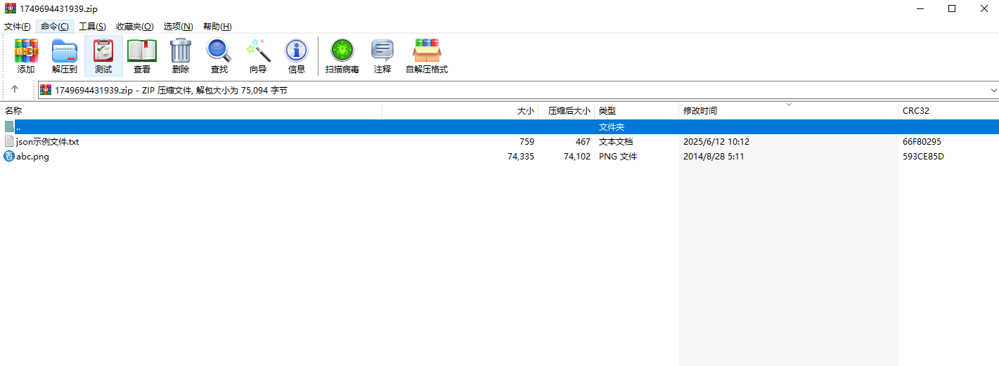Open the 选项(N) menu

coord(178,27)
